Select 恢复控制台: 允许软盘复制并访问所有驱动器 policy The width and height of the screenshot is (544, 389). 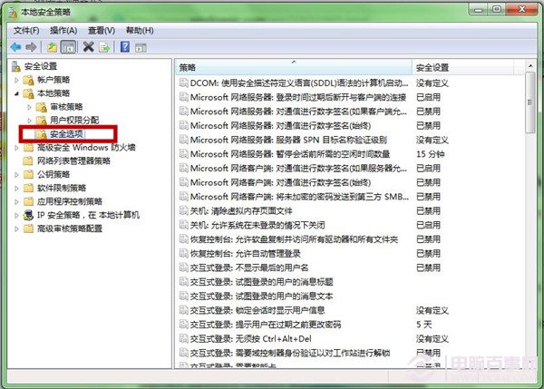tap(294, 239)
